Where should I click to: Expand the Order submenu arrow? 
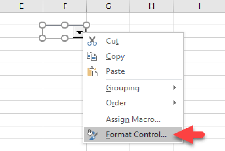tap(175, 103)
